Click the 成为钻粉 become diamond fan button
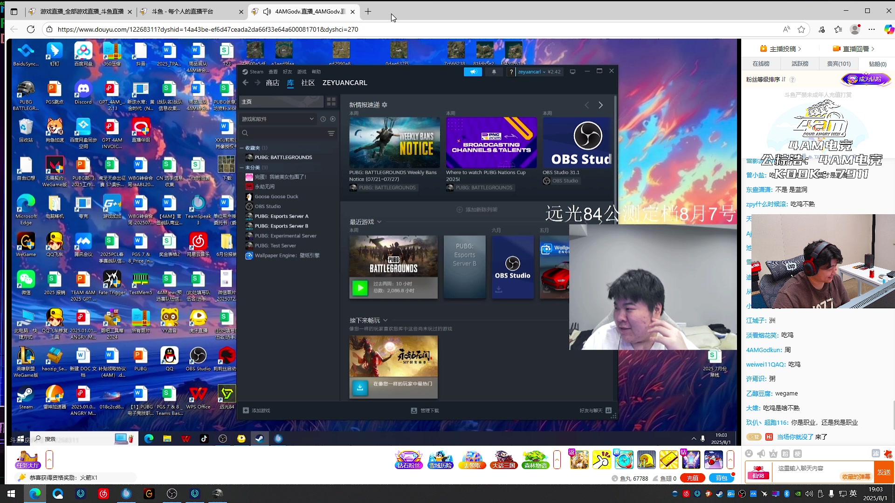Image resolution: width=895 pixels, height=503 pixels. (866, 79)
